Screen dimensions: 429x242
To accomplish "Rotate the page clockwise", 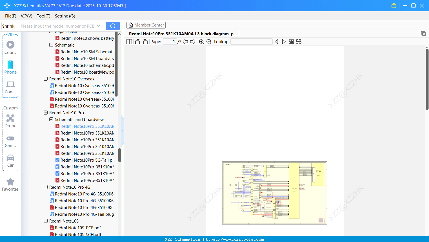I will (145, 41).
